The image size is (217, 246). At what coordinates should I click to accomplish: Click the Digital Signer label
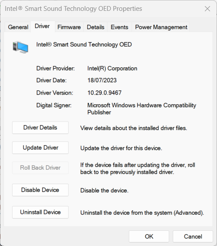pyautogui.click(x=54, y=105)
